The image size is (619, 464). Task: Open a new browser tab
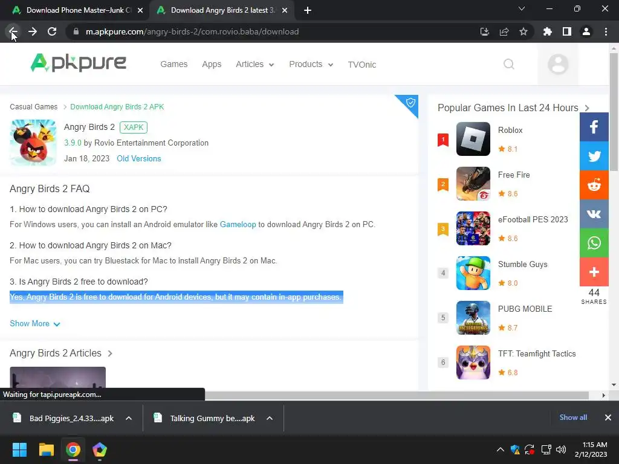point(308,10)
